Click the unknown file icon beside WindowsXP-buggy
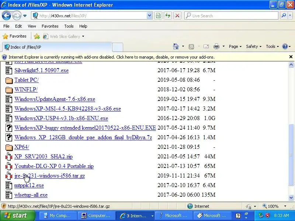The width and height of the screenshot is (295, 221). (8, 128)
